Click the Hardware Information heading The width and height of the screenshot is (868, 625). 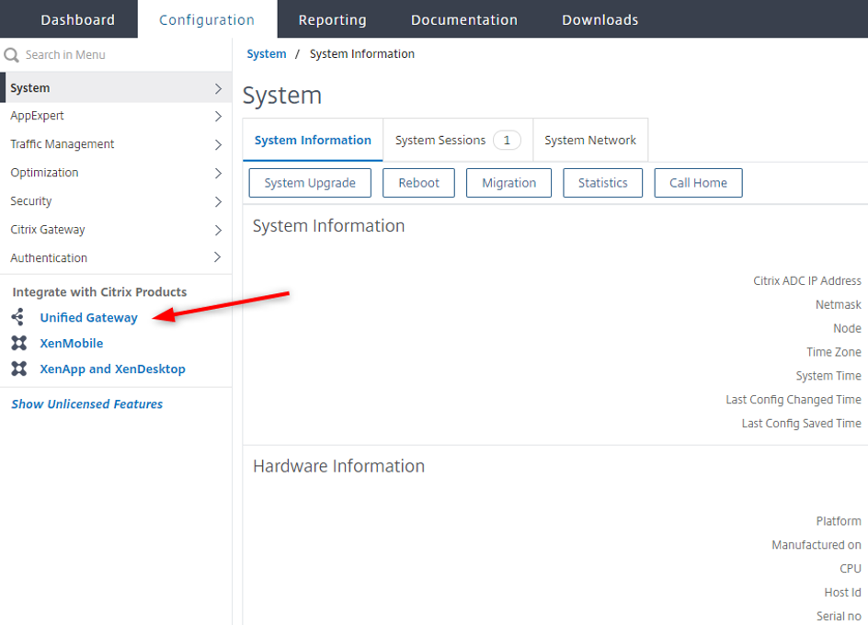pos(338,466)
